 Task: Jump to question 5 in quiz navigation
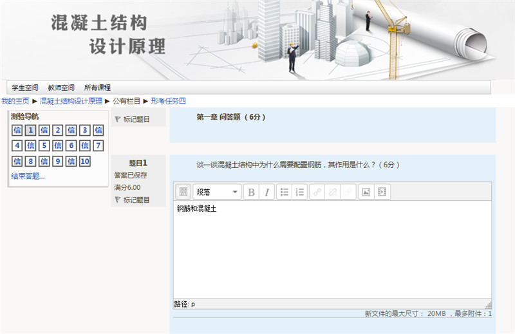click(x=44, y=145)
